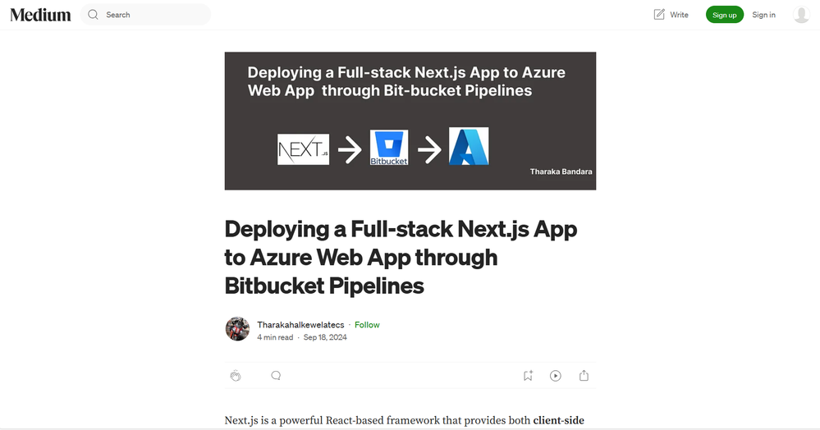Click the 'Sep 18, 2024' date text
Screen dimensions: 820x430
325,337
